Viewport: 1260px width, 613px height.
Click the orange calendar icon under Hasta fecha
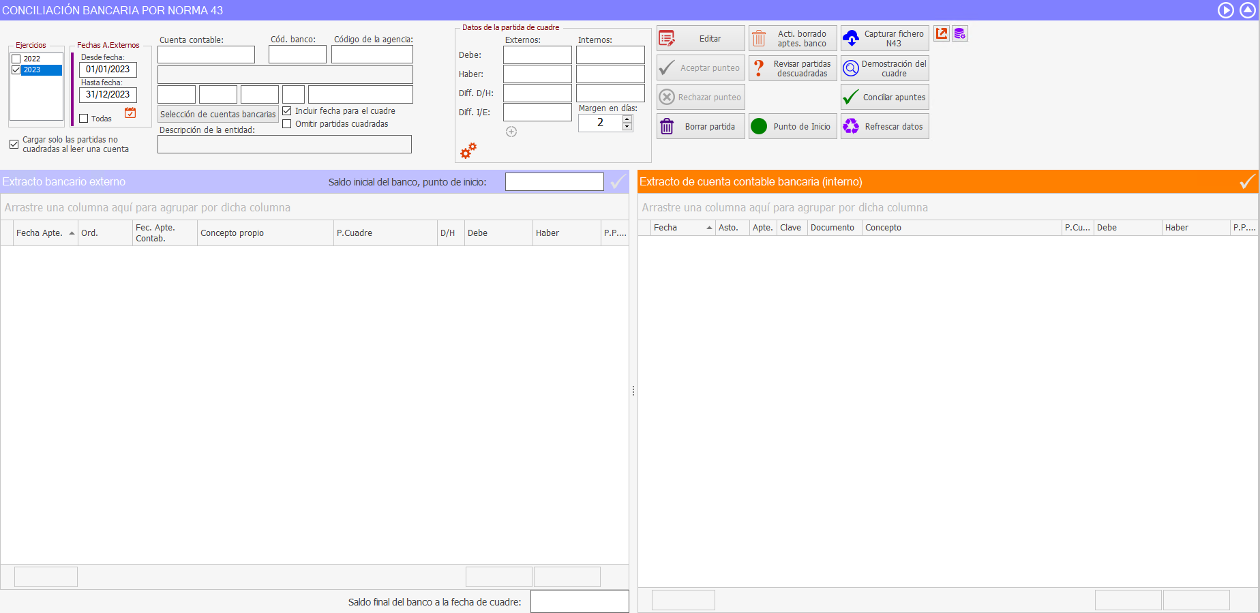point(130,113)
